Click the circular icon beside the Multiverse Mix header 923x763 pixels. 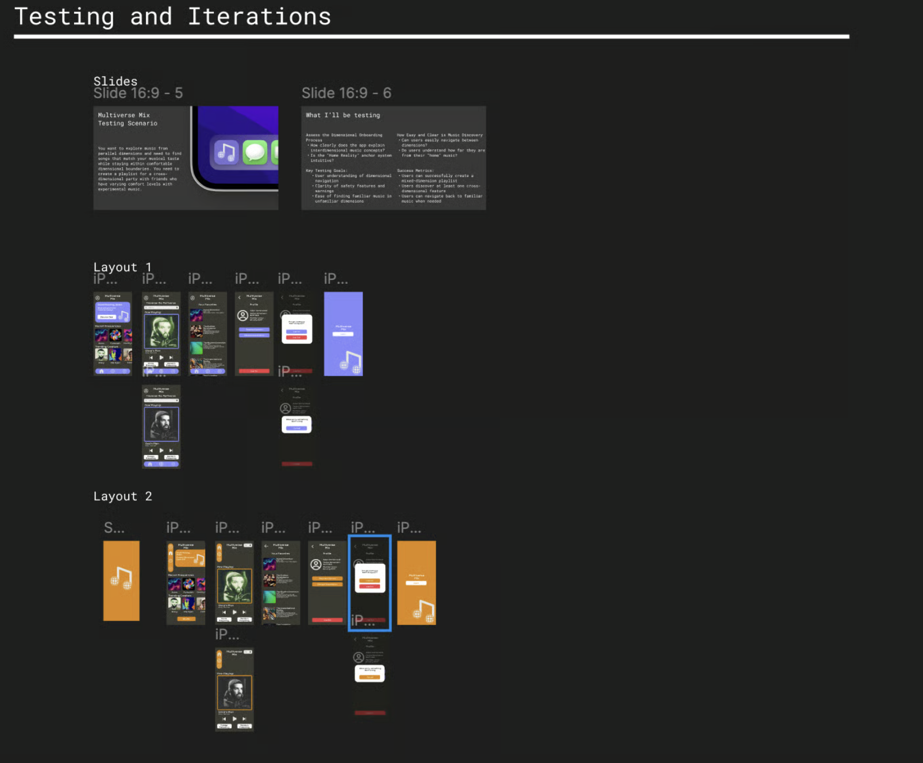click(x=97, y=297)
